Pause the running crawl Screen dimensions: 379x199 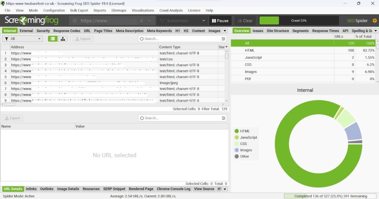coord(220,21)
